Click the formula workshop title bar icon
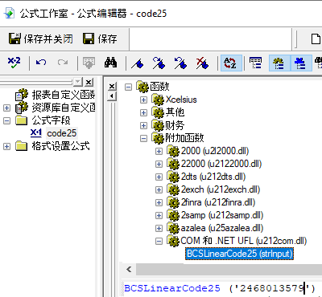This screenshot has height=297, width=322. tap(10, 14)
